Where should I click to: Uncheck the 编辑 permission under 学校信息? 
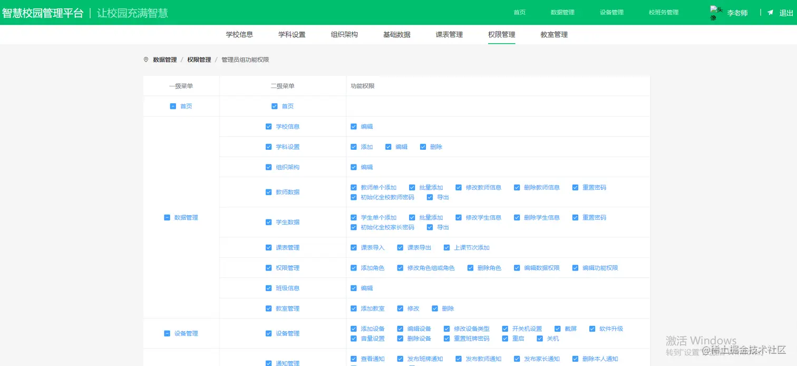tap(353, 127)
